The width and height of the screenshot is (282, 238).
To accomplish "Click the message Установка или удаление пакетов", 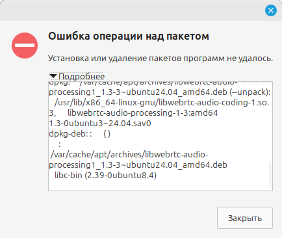I will click(x=160, y=59).
